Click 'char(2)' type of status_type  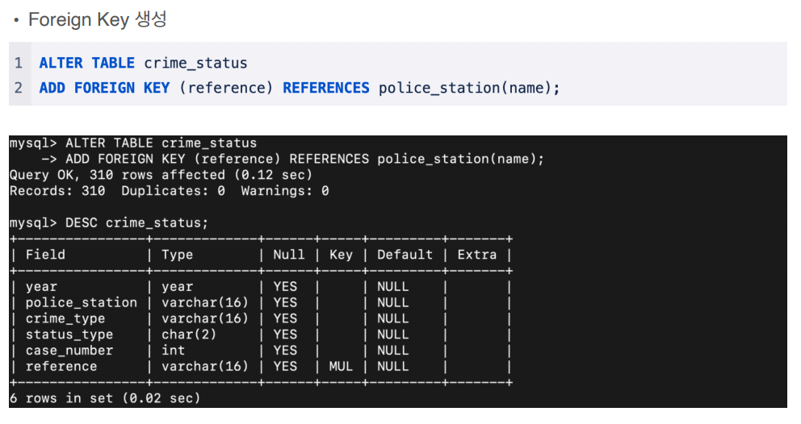tap(189, 335)
